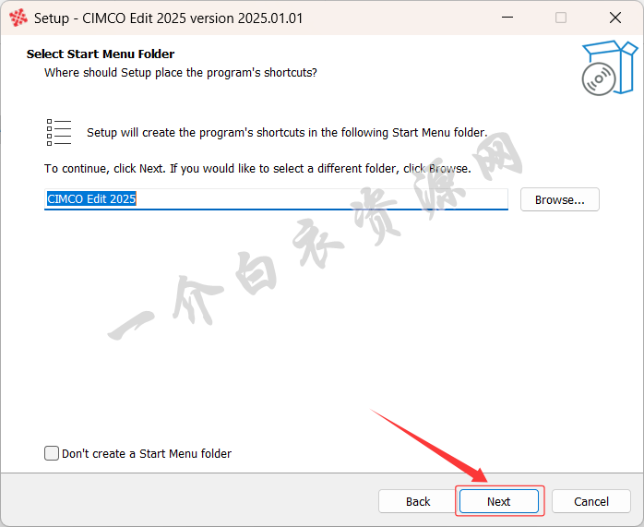Click the "To continue, click Next" instruction text
The width and height of the screenshot is (644, 527).
pos(257,168)
